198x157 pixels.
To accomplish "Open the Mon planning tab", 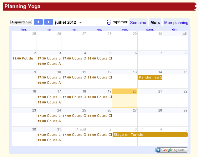I will 176,22.
